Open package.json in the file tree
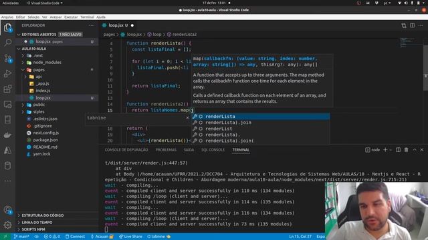This screenshot has width=428, height=240. 45,140
